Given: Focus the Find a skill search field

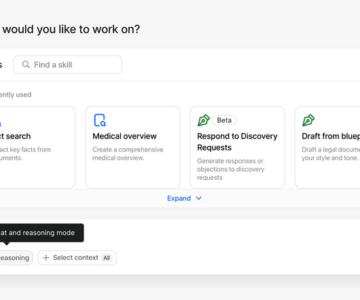Looking at the screenshot, I should [x=68, y=64].
